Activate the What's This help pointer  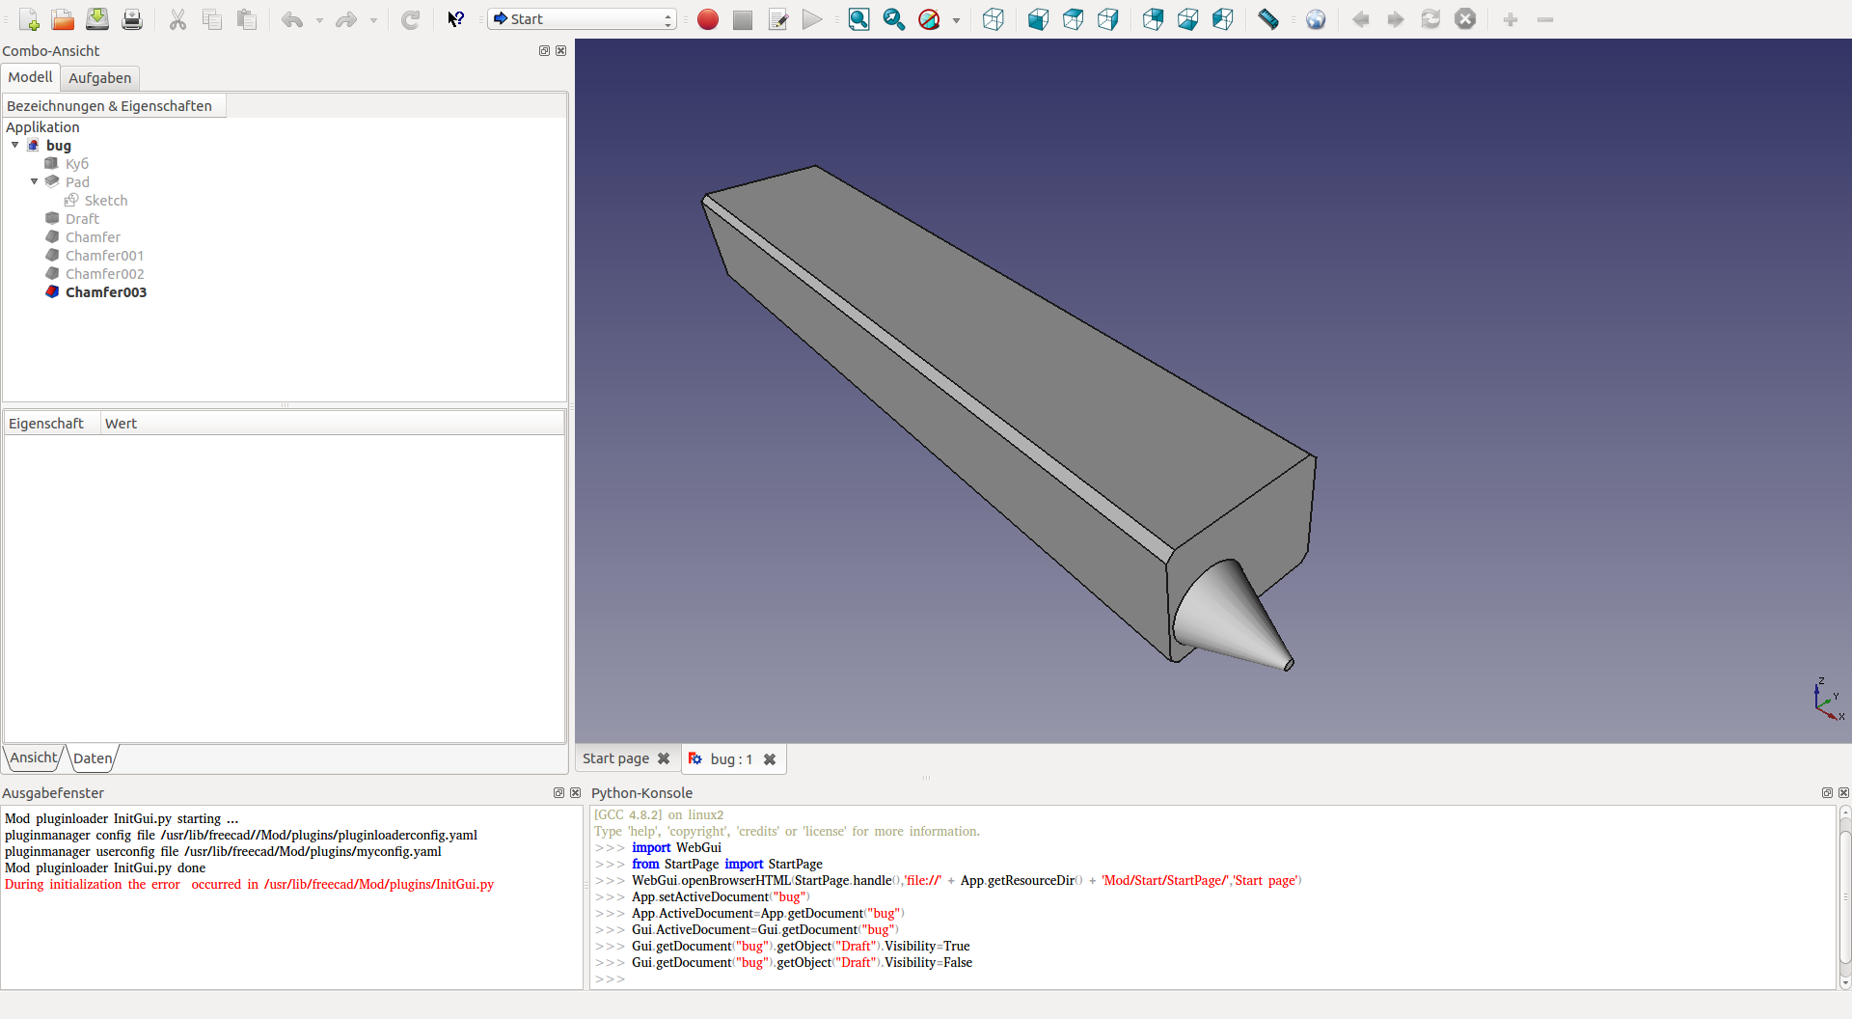456,19
